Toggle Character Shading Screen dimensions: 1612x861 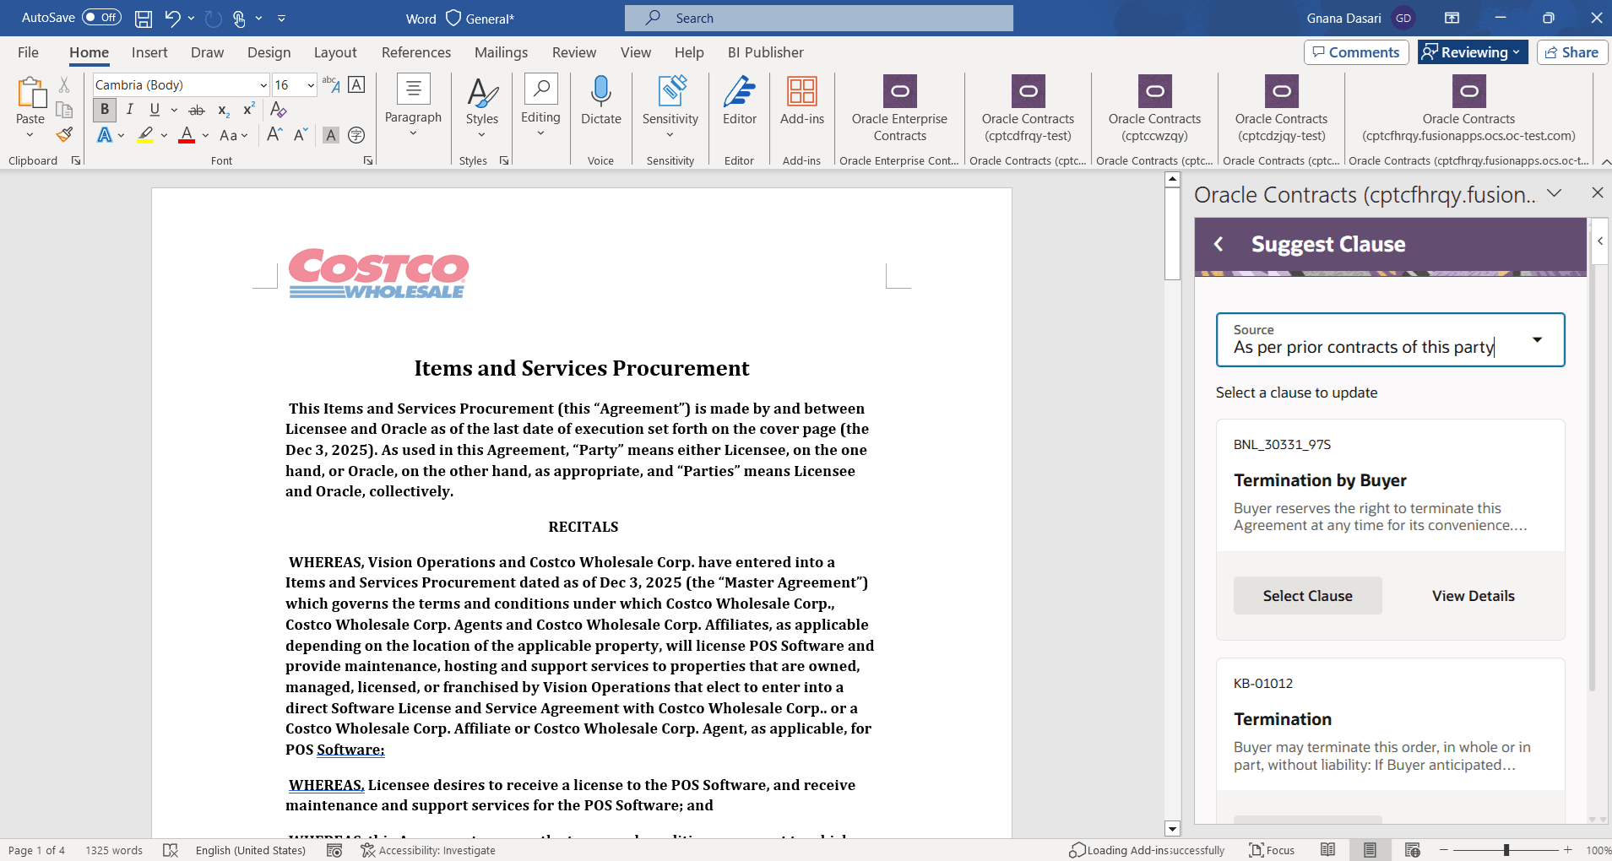point(331,135)
